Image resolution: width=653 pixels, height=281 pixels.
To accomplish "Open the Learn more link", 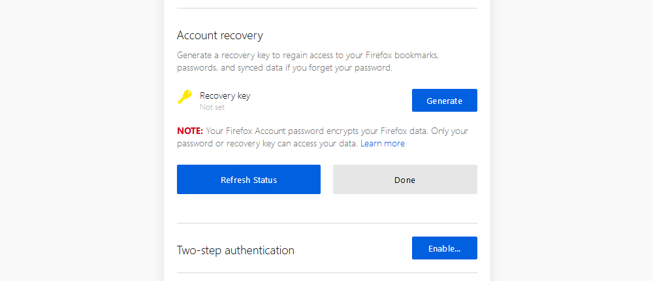I will tap(383, 144).
